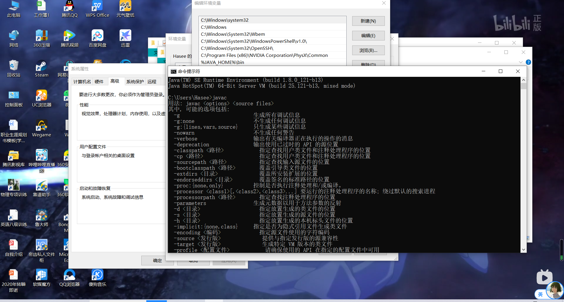Click the 浏览(B)... button
The image size is (564, 302).
click(x=368, y=50)
